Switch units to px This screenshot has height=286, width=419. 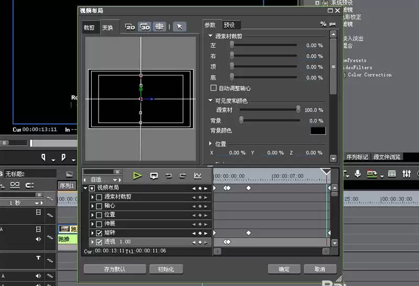(333, 24)
